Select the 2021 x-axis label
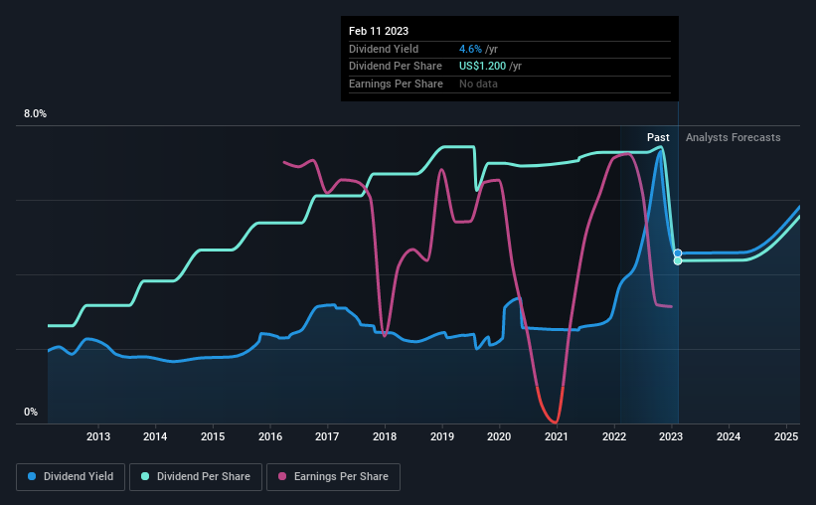 click(557, 436)
